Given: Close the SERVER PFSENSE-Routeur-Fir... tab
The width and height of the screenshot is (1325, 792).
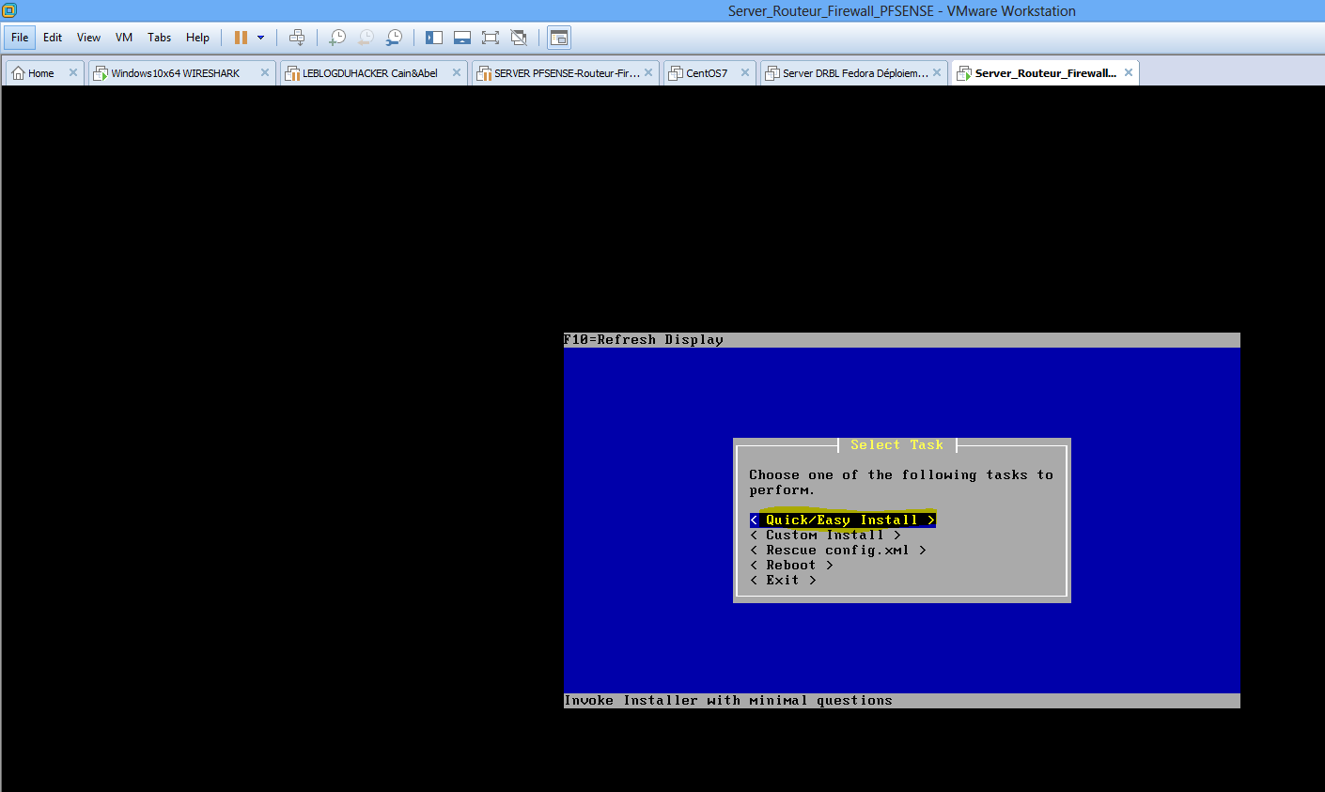Looking at the screenshot, I should click(x=648, y=72).
